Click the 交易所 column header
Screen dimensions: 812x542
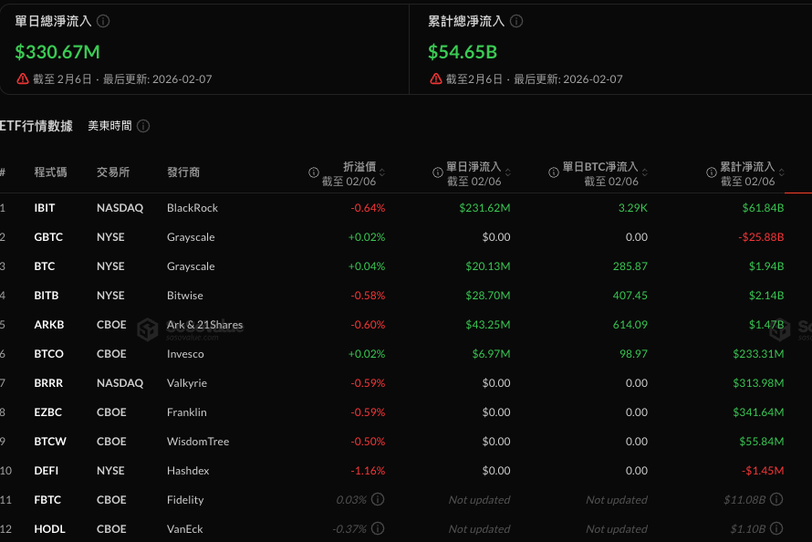113,172
